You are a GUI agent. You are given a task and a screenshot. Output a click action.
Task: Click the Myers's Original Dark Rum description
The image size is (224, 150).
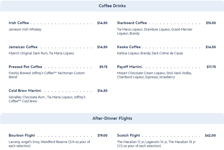point(41,53)
